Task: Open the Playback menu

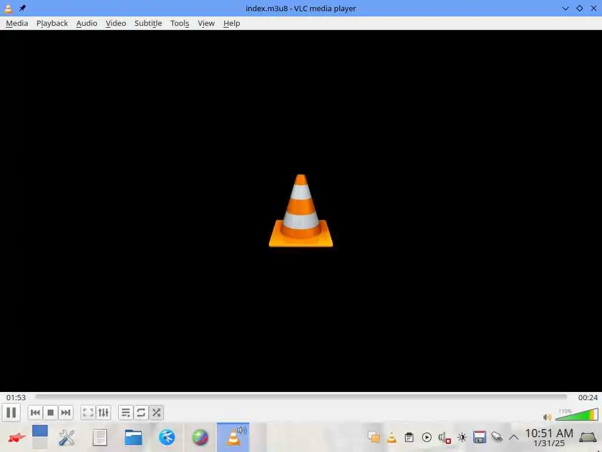Action: 52,24
